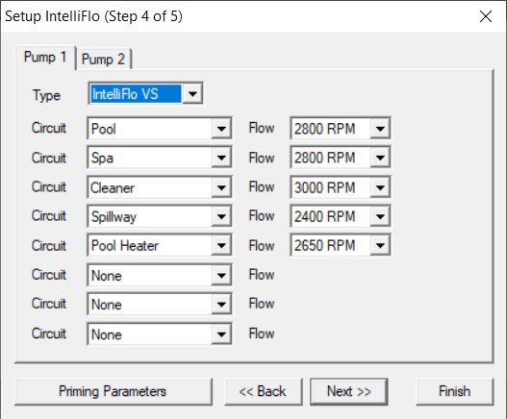Go back with the << Back button
507x419 pixels.
pos(264,391)
